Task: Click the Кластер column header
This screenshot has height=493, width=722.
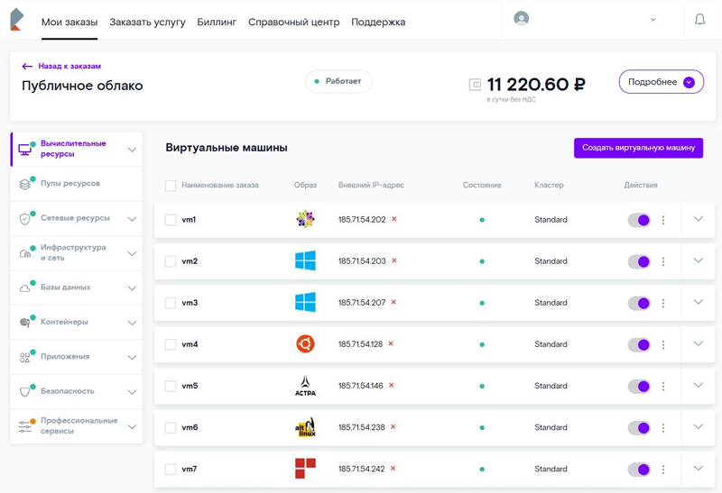Action: [x=549, y=186]
